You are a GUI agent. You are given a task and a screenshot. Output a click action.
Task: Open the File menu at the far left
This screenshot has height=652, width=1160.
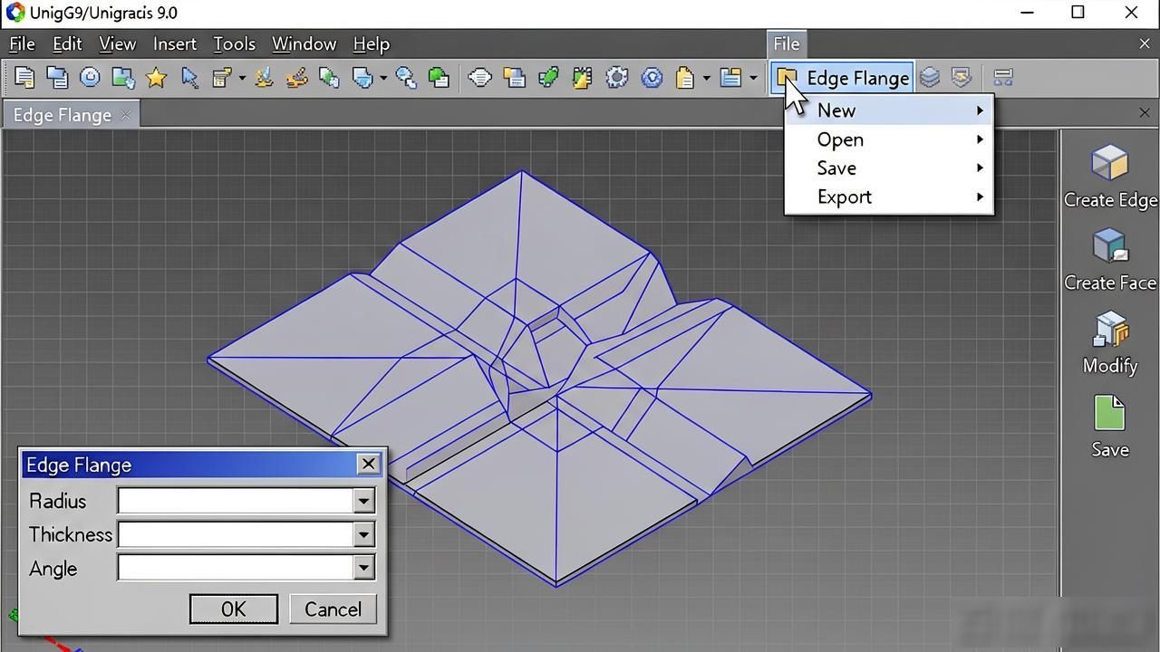click(22, 43)
